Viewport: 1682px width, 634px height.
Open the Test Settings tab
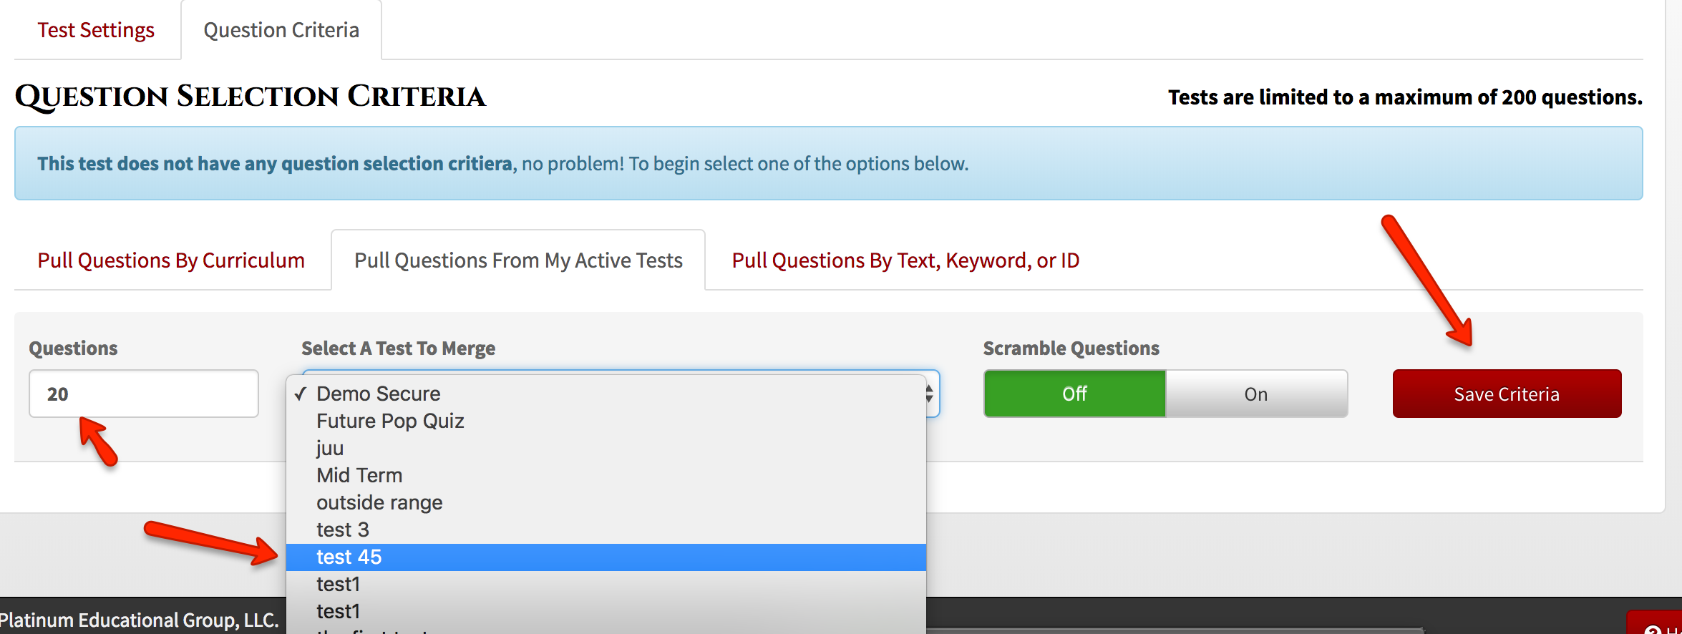(96, 30)
